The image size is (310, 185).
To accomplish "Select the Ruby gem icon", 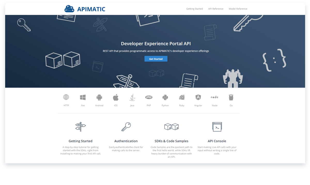I will pyautogui.click(x=182, y=97).
